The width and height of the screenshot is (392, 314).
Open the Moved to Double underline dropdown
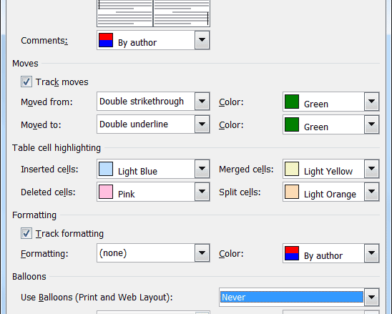202,124
